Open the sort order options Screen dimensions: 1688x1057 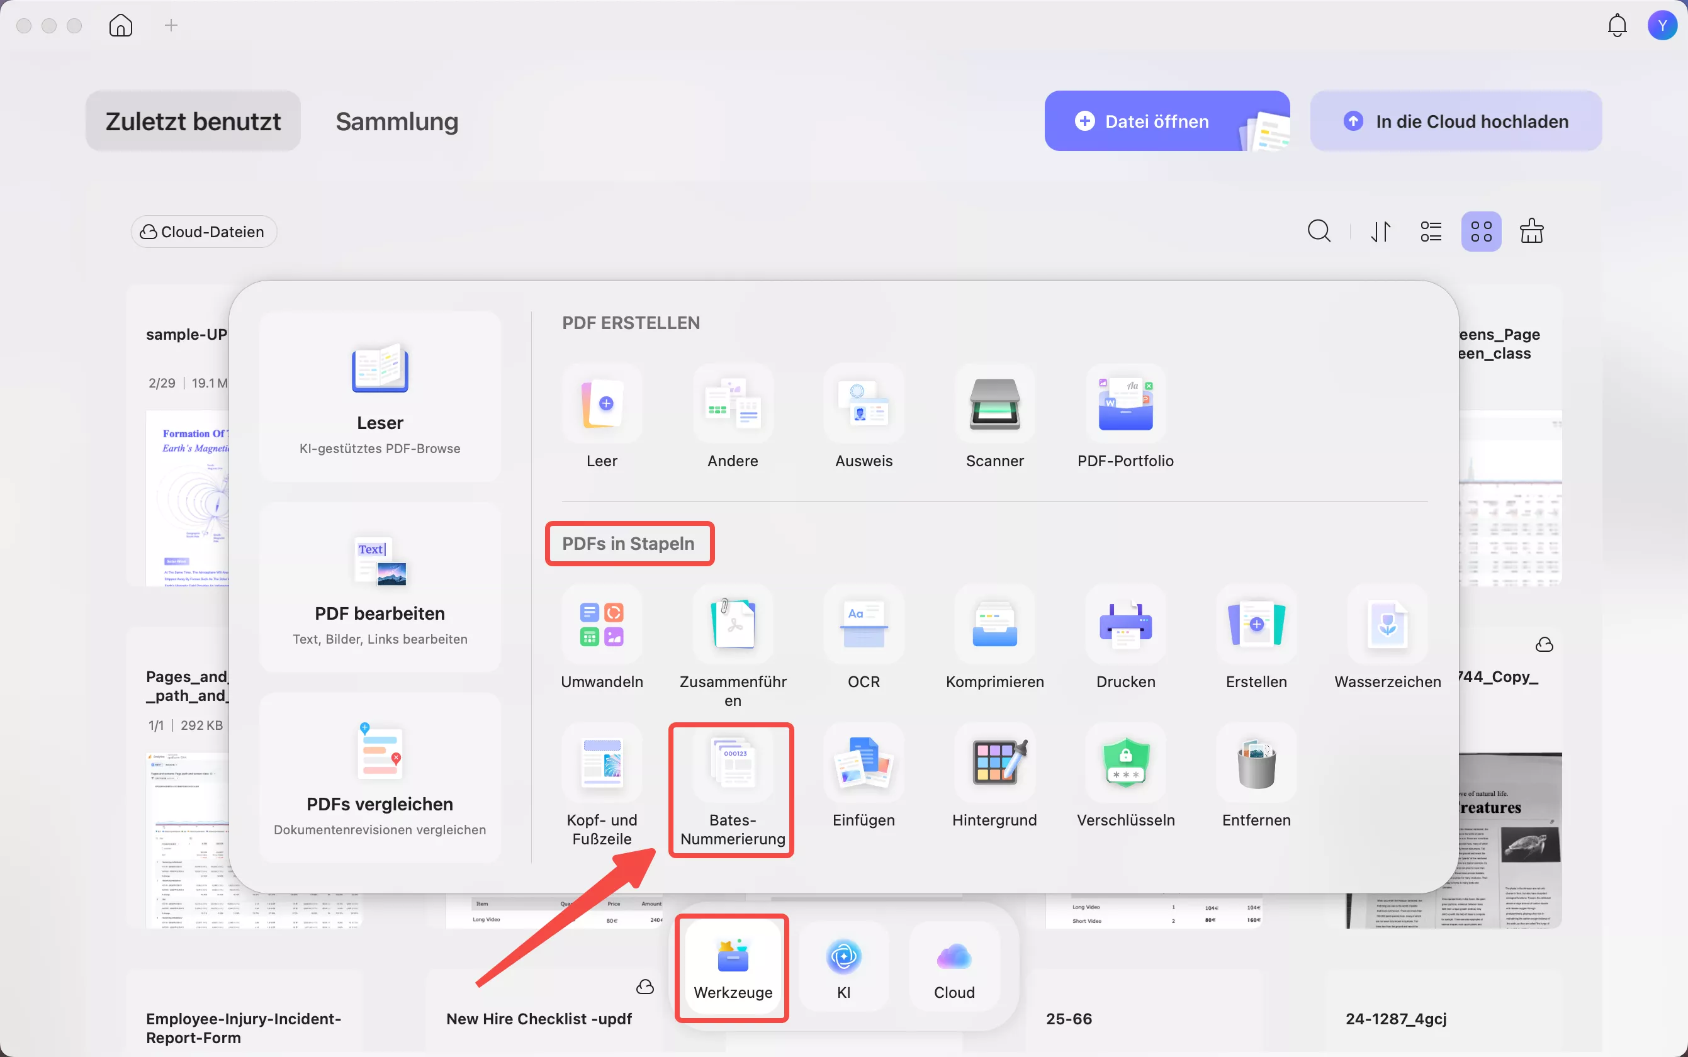tap(1380, 232)
